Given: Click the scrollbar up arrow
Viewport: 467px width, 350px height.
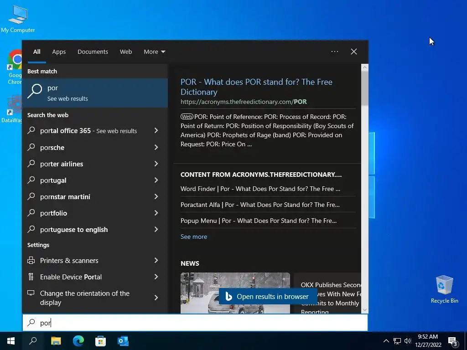Looking at the screenshot, I should click(x=365, y=67).
